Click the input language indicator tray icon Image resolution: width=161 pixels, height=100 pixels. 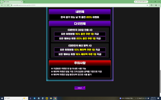148,98
